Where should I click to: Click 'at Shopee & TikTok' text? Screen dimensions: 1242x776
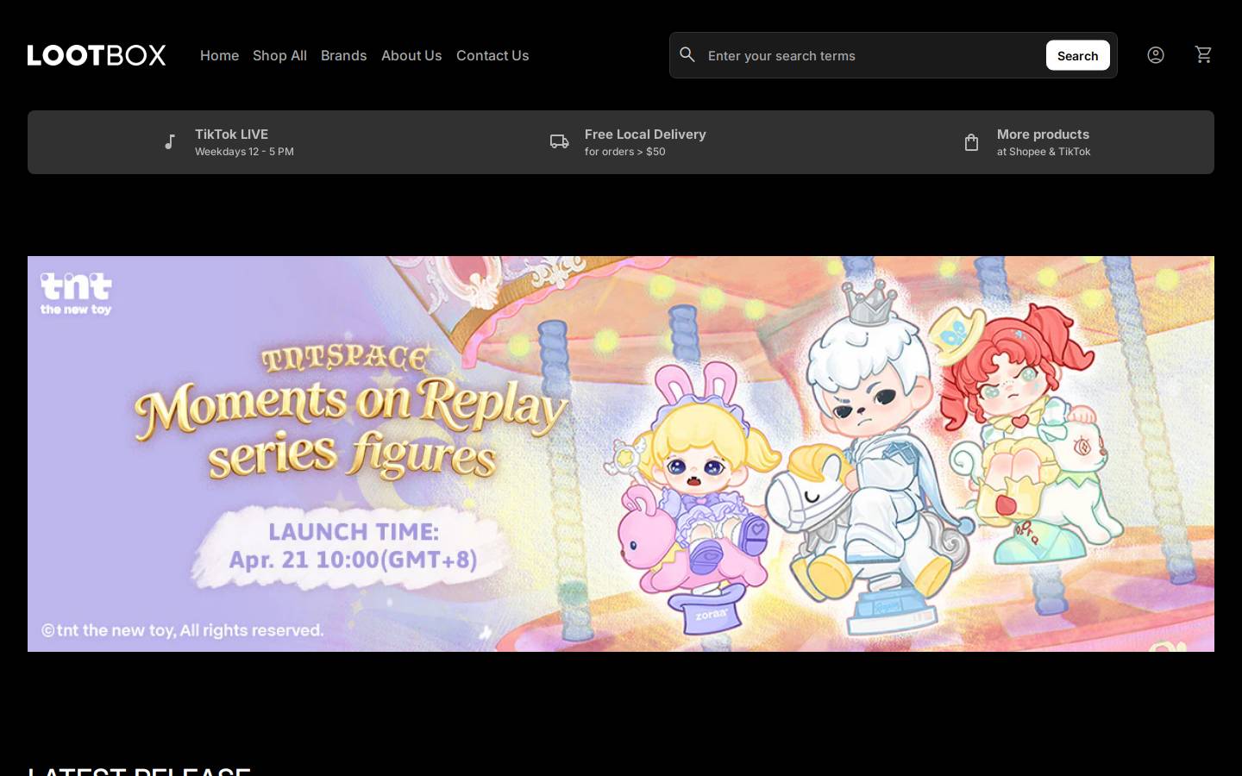1044,152
